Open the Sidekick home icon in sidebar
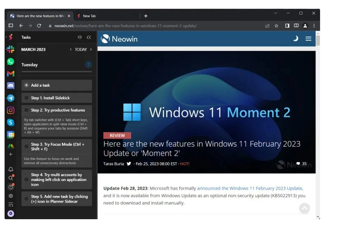The width and height of the screenshot is (340, 225). point(11,37)
